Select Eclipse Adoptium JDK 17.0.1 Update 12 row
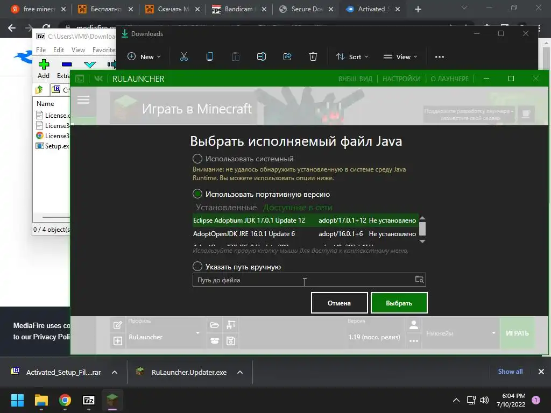Image resolution: width=551 pixels, height=413 pixels. (x=306, y=220)
